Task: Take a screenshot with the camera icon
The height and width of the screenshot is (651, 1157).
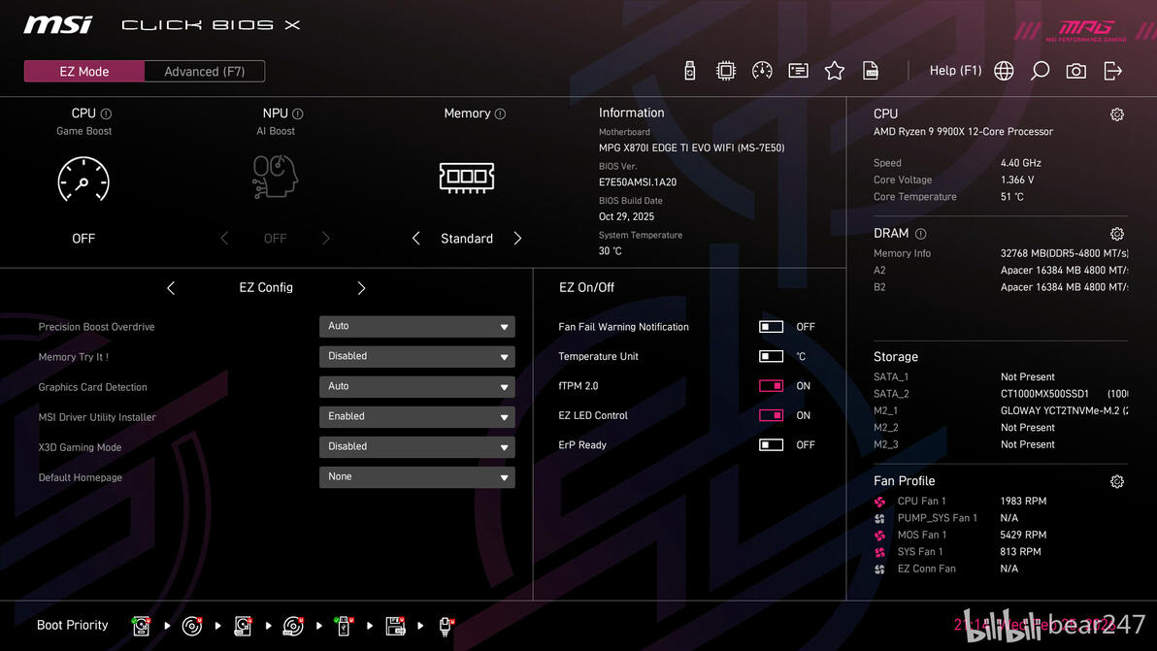Action: click(x=1075, y=71)
